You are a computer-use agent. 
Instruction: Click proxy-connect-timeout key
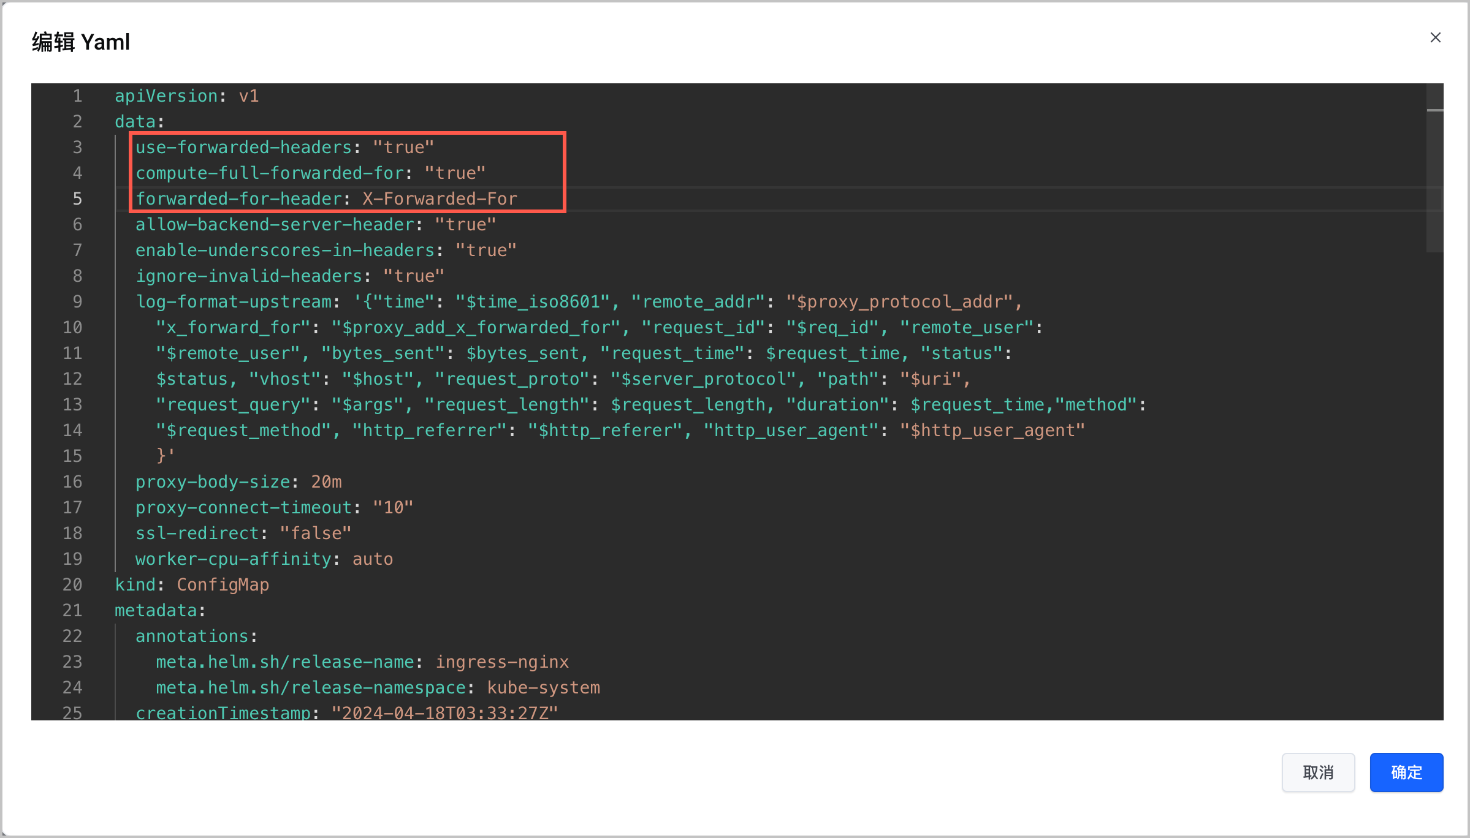click(243, 507)
